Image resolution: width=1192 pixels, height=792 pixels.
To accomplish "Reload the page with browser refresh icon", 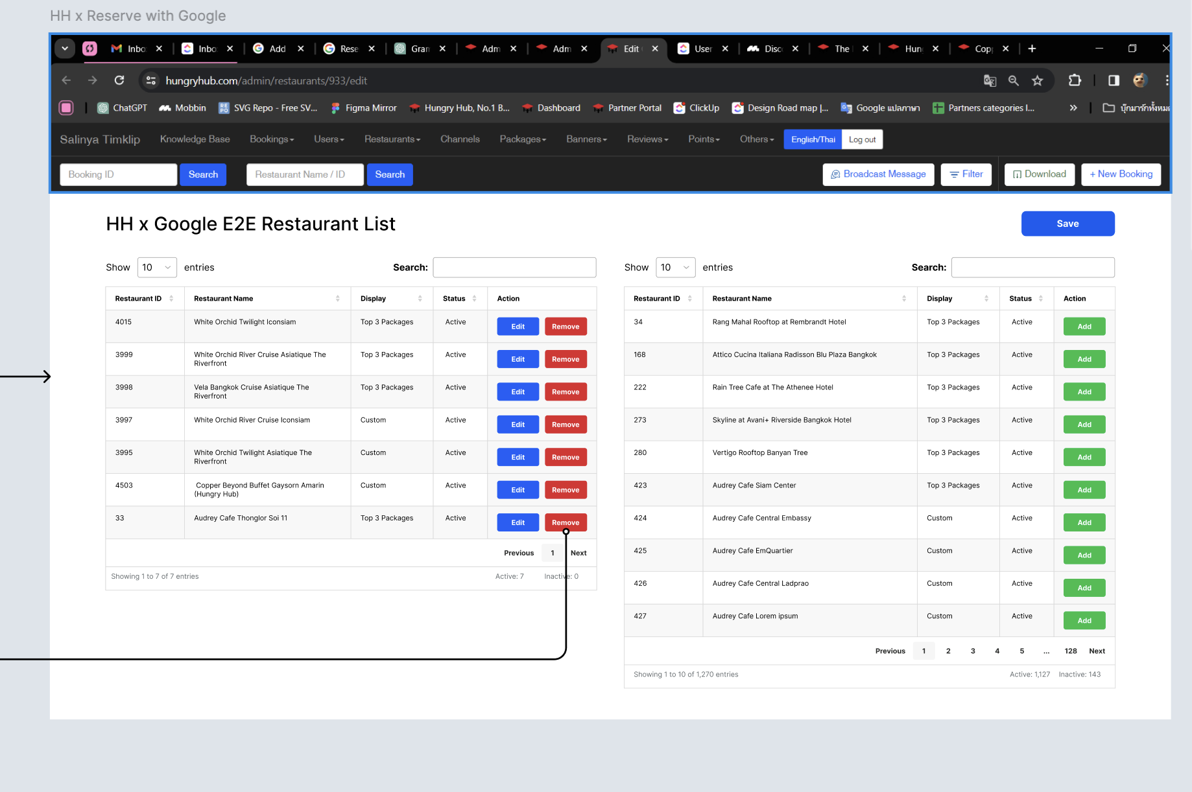I will point(119,80).
